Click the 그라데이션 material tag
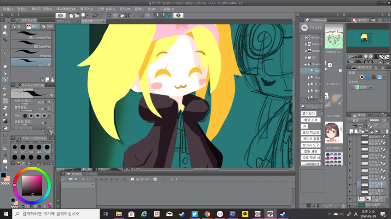This screenshot has height=219, width=391. (x=310, y=164)
